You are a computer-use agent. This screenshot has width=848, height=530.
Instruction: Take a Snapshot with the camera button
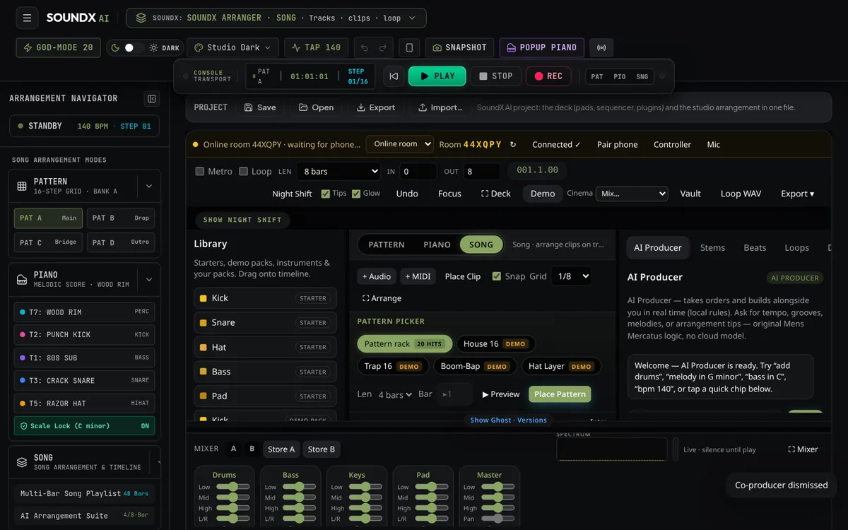(459, 47)
